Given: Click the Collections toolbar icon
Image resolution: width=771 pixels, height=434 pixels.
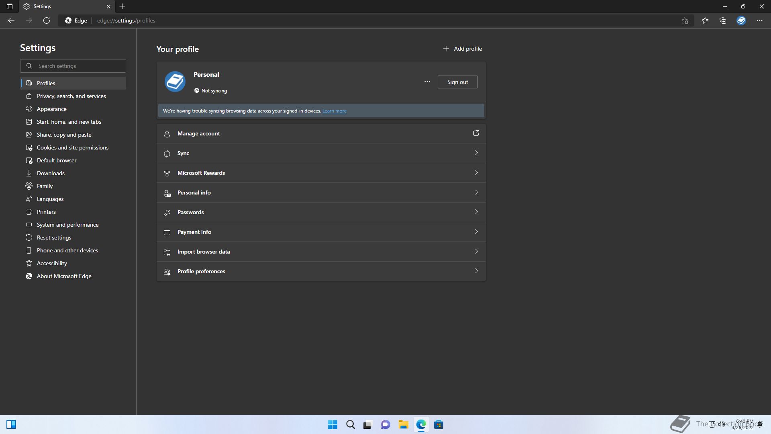Looking at the screenshot, I should point(723,20).
